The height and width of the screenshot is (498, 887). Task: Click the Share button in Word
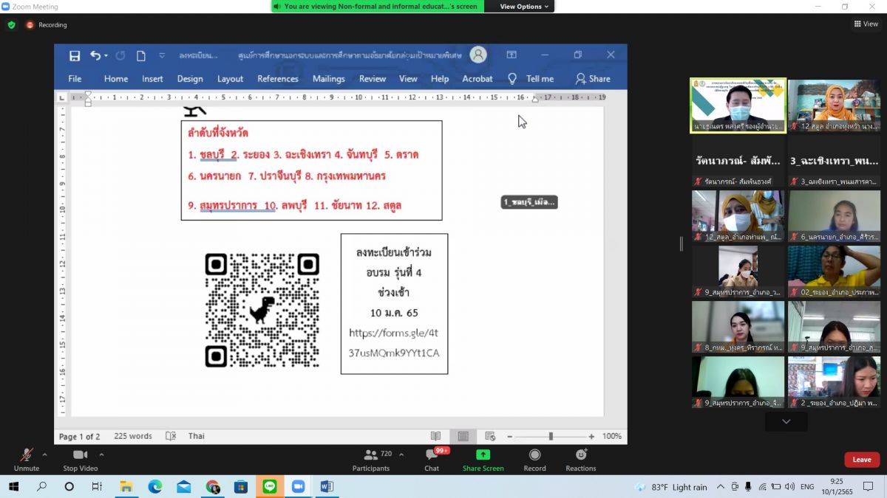coord(593,79)
